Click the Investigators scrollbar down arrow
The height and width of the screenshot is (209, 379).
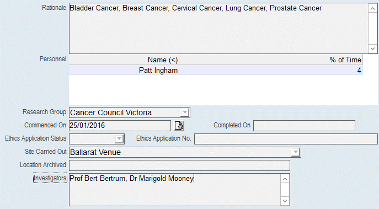(285, 201)
